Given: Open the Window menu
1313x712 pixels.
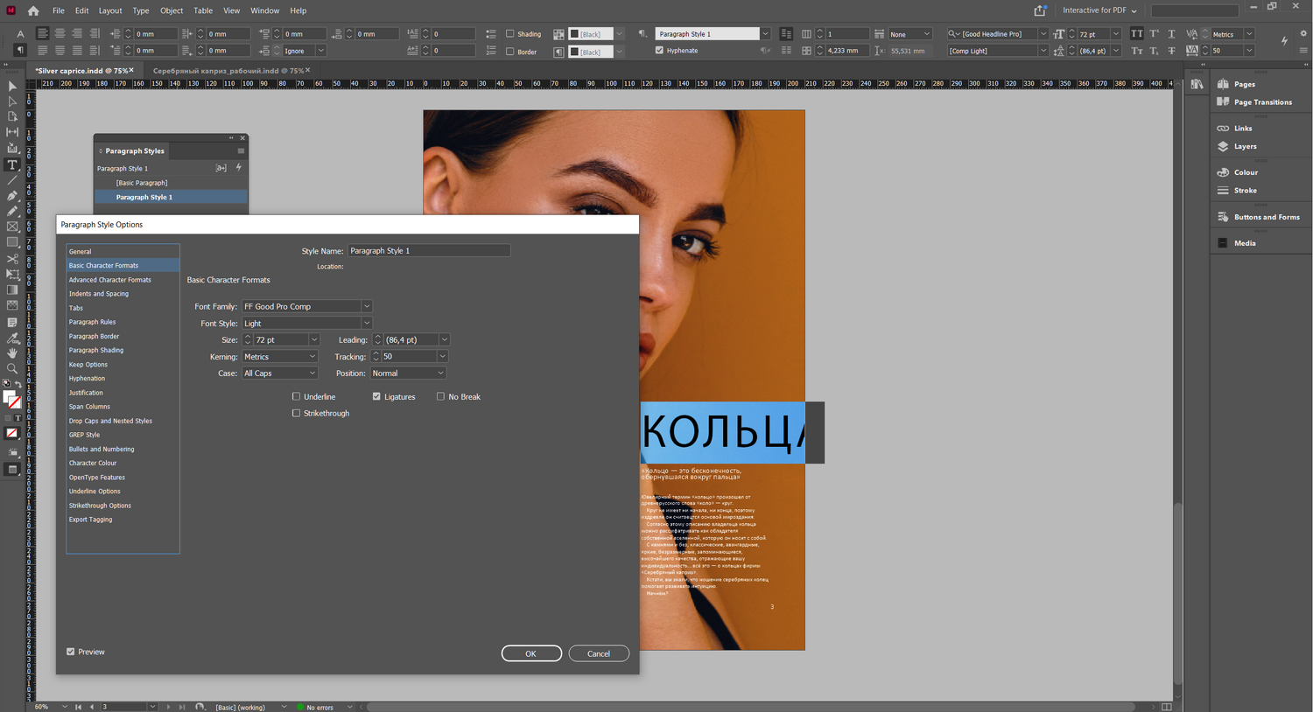Looking at the screenshot, I should click(x=265, y=10).
